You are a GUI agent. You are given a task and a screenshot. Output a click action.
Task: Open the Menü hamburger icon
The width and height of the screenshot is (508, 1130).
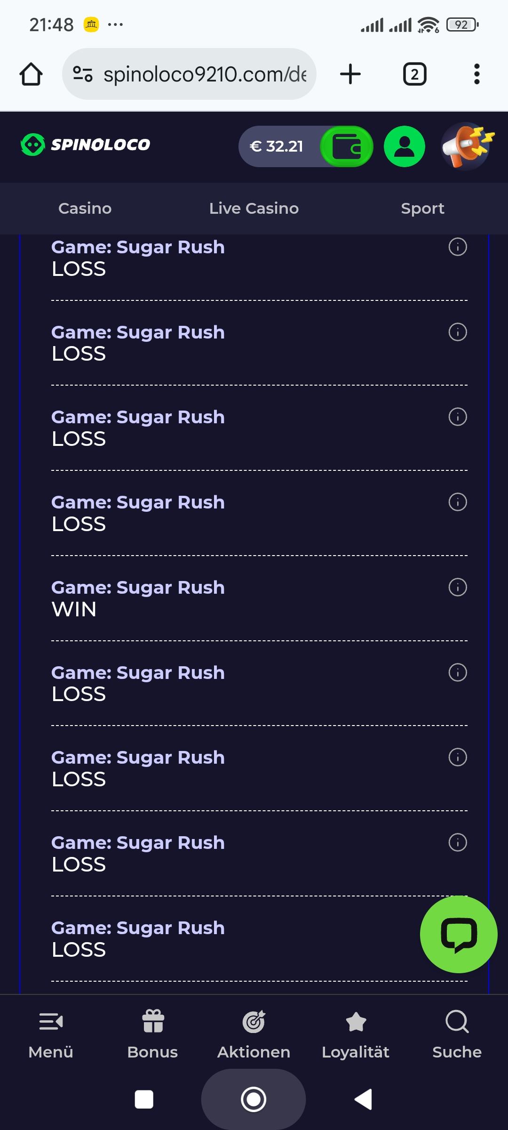(x=51, y=1022)
